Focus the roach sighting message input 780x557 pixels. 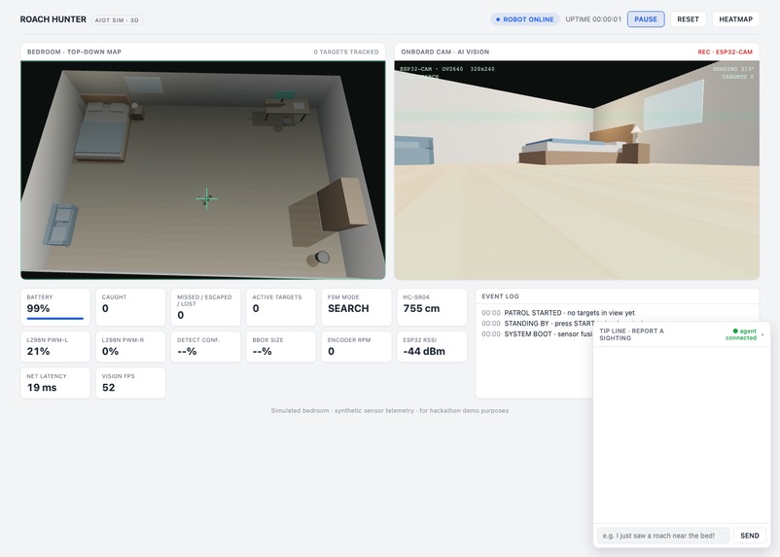click(663, 536)
